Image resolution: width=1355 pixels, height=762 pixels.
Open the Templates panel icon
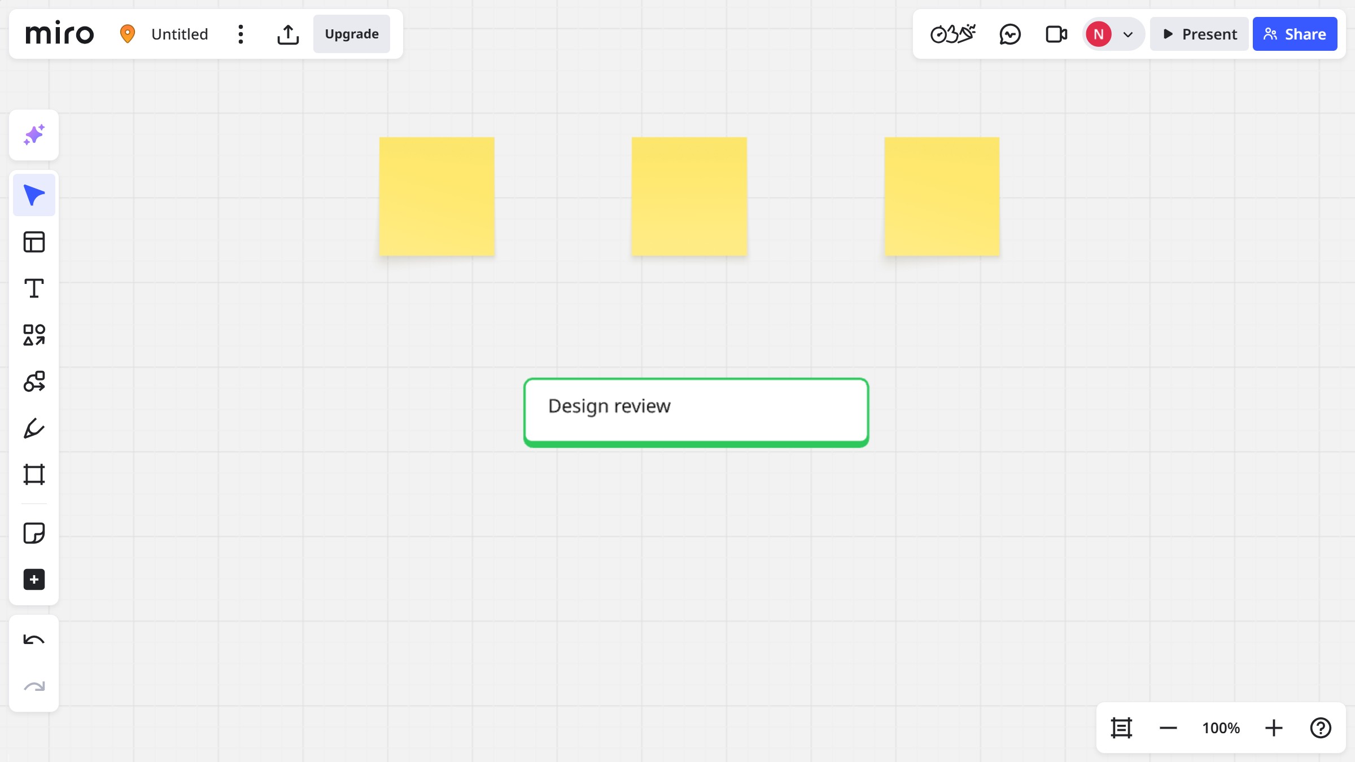click(x=34, y=242)
